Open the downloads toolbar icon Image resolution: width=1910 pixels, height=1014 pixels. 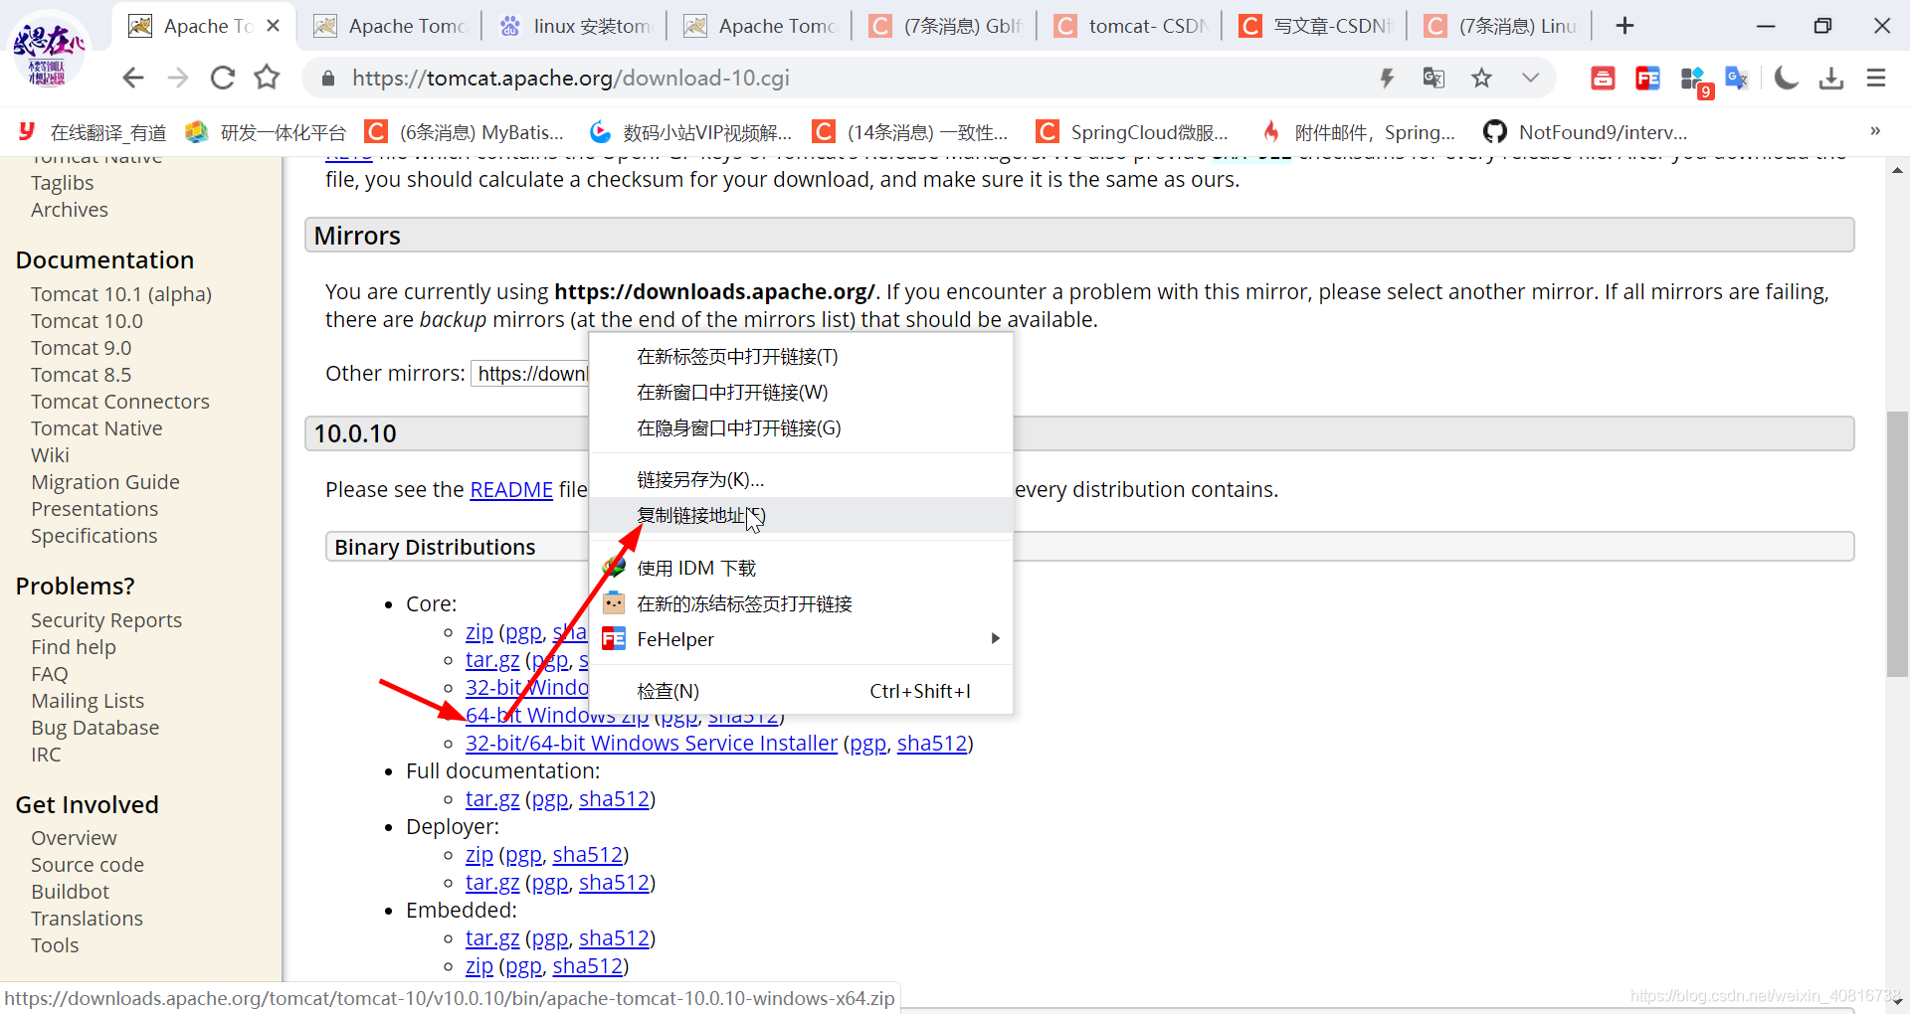[1831, 78]
